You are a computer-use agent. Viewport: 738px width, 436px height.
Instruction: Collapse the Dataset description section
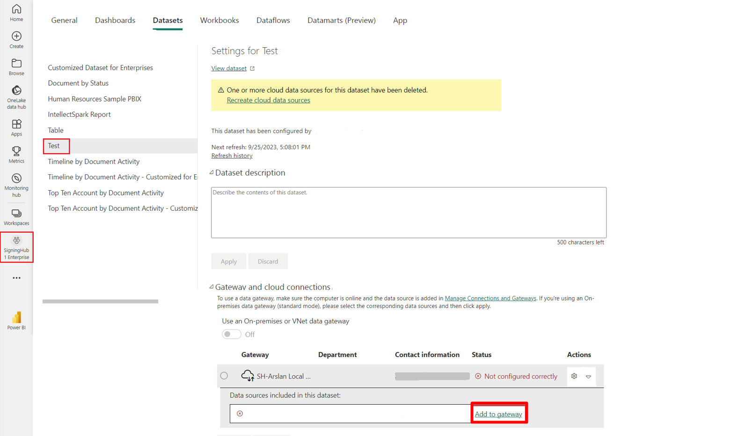pyautogui.click(x=212, y=172)
